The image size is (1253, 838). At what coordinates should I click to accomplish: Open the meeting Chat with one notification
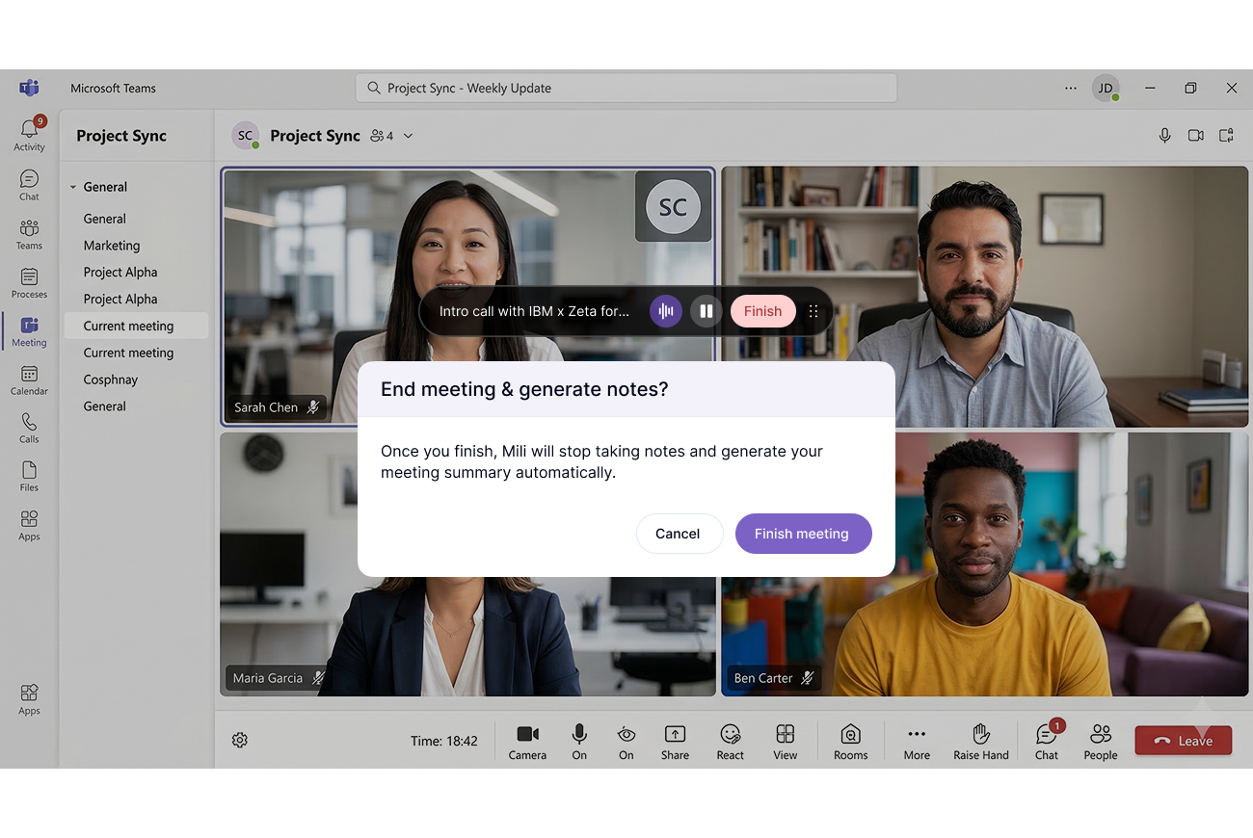tap(1047, 742)
